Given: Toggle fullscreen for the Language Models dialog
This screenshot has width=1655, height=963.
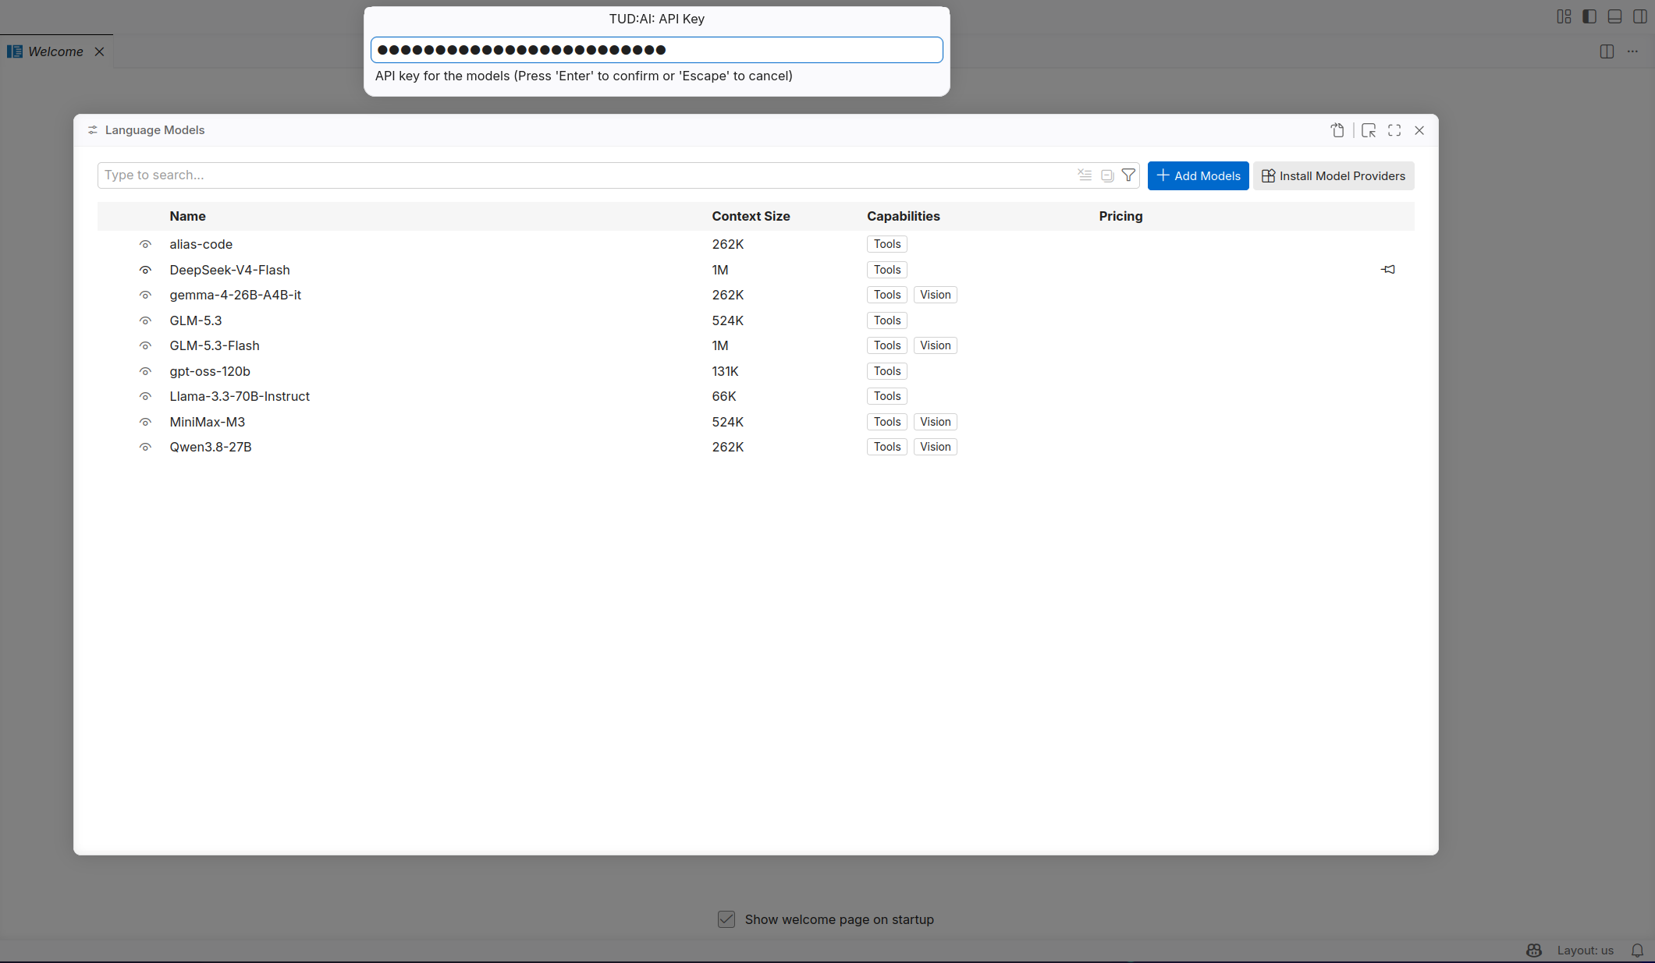Looking at the screenshot, I should click(x=1394, y=130).
